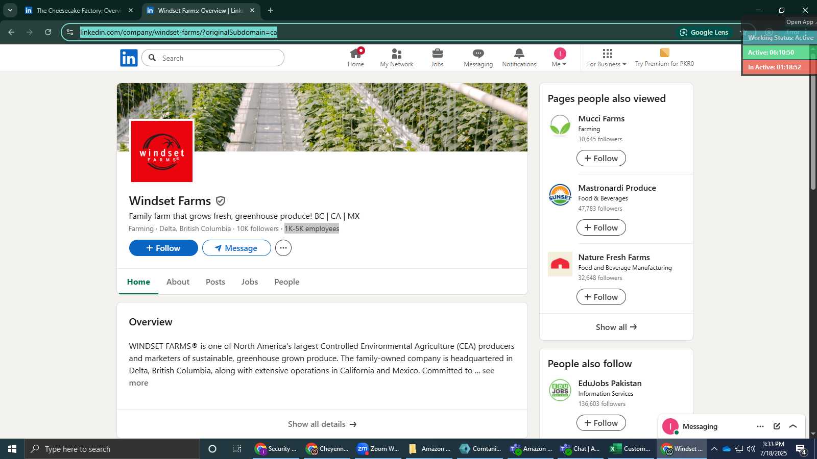Expand Messaging overlay chevron
817x459 pixels.
click(x=793, y=426)
